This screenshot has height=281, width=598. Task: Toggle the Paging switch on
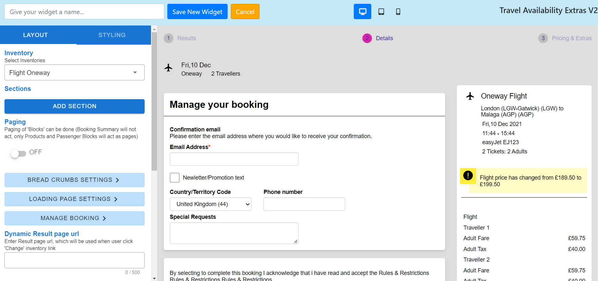18,154
